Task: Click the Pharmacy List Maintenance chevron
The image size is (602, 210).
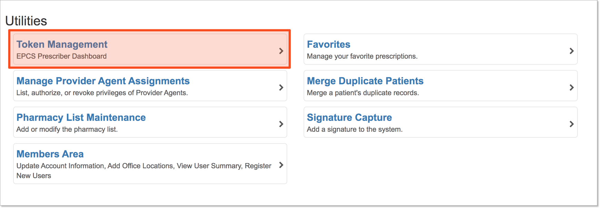Action: point(281,124)
